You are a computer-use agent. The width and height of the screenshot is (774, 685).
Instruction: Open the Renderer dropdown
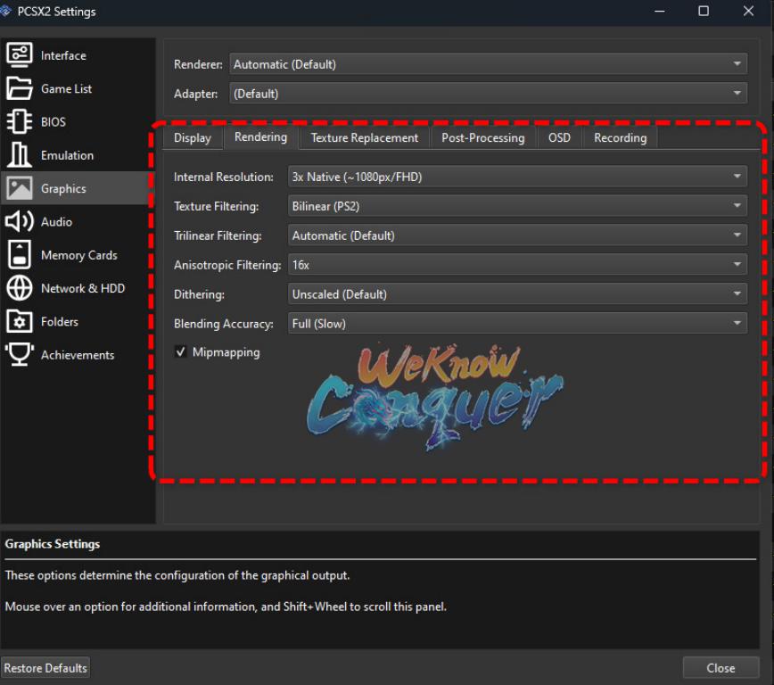488,64
